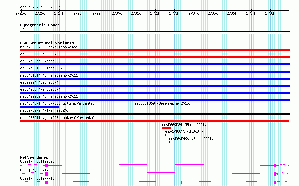
Task: Open the esv29994 (Levy2007) label
Action: (39, 82)
